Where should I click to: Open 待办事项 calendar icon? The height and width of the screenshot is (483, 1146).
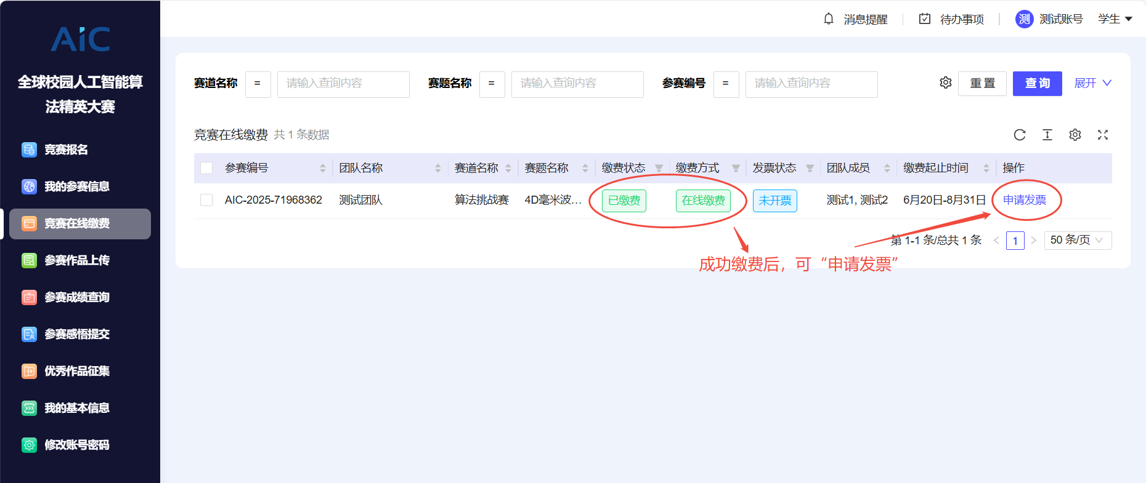click(925, 19)
